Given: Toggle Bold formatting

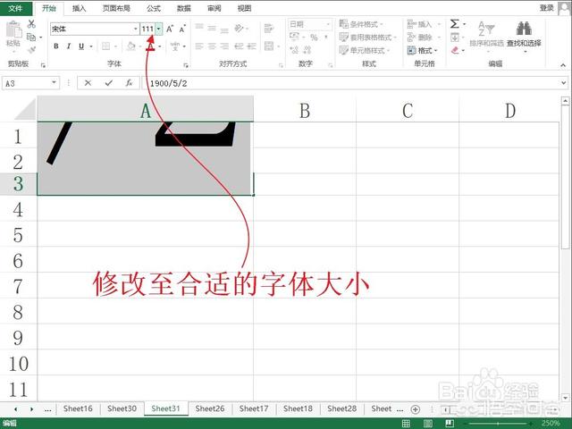Looking at the screenshot, I should (55, 46).
